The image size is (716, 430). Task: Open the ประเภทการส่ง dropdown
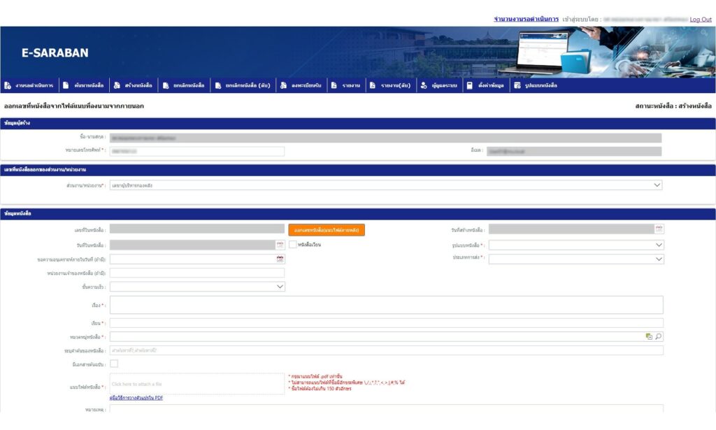(x=659, y=259)
